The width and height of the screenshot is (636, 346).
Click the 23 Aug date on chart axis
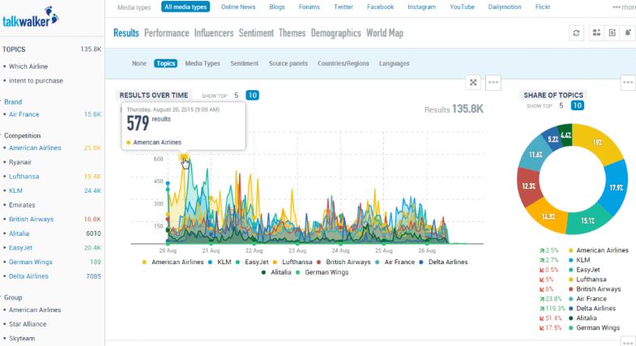(297, 250)
